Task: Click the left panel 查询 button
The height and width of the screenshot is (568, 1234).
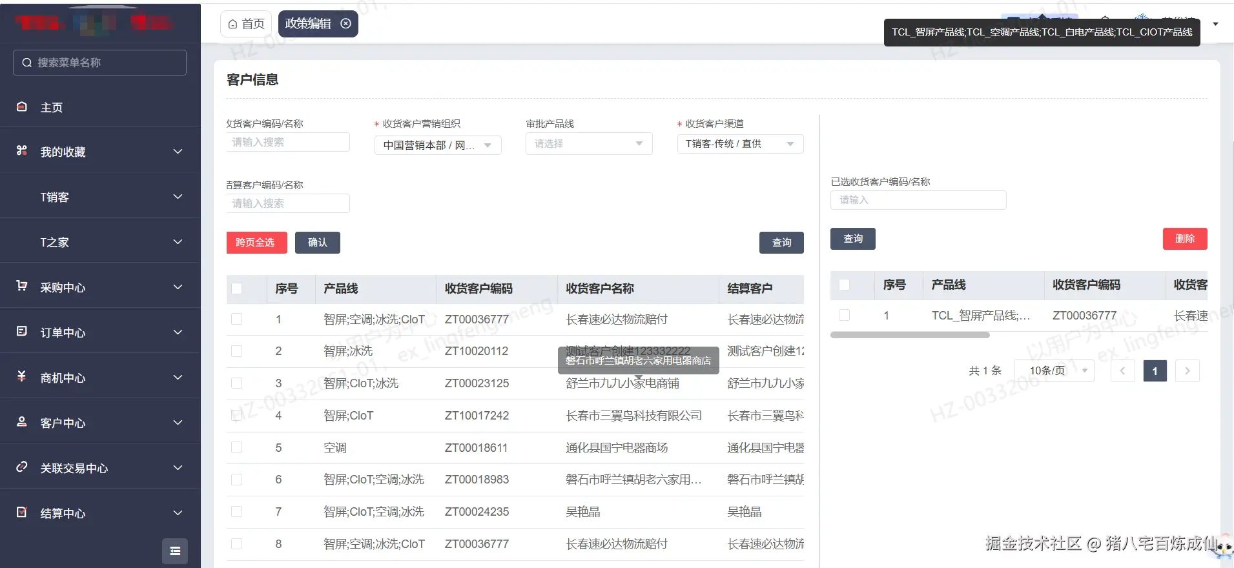Action: (781, 243)
